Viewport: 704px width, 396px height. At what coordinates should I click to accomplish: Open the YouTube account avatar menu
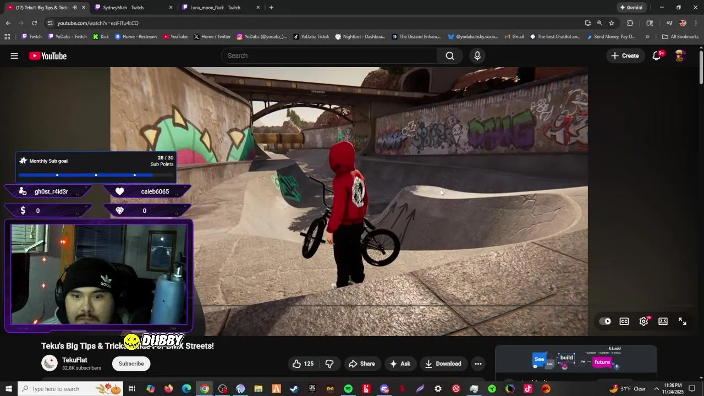[x=680, y=56]
